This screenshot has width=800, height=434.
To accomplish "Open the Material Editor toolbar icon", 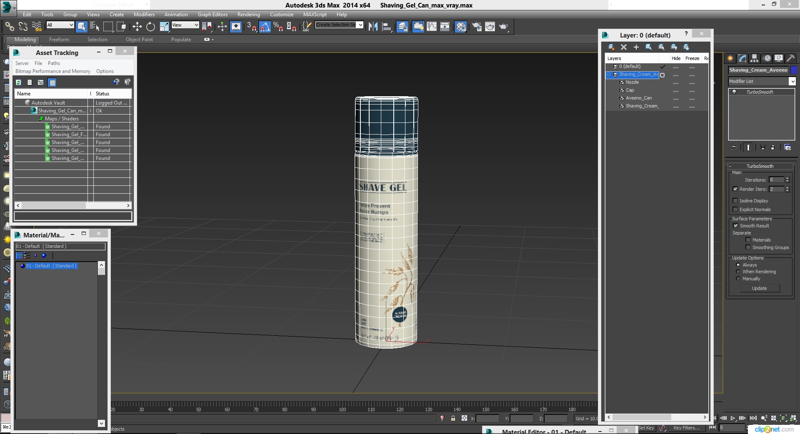I will (461, 27).
